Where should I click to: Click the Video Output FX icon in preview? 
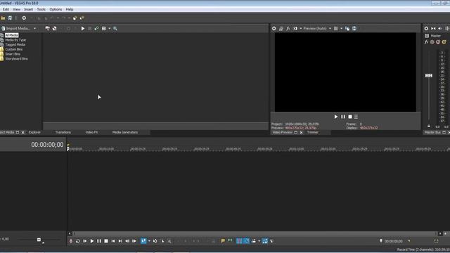point(288,28)
